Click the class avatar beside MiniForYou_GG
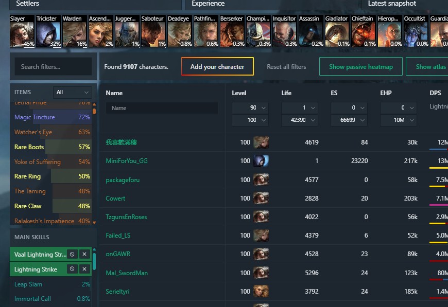 coord(261,161)
